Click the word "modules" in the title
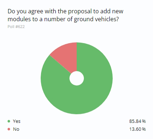This screenshot has width=153, height=139. [19, 19]
